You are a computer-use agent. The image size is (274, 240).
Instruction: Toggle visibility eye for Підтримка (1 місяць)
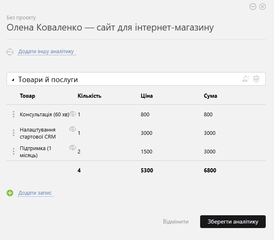(73, 148)
